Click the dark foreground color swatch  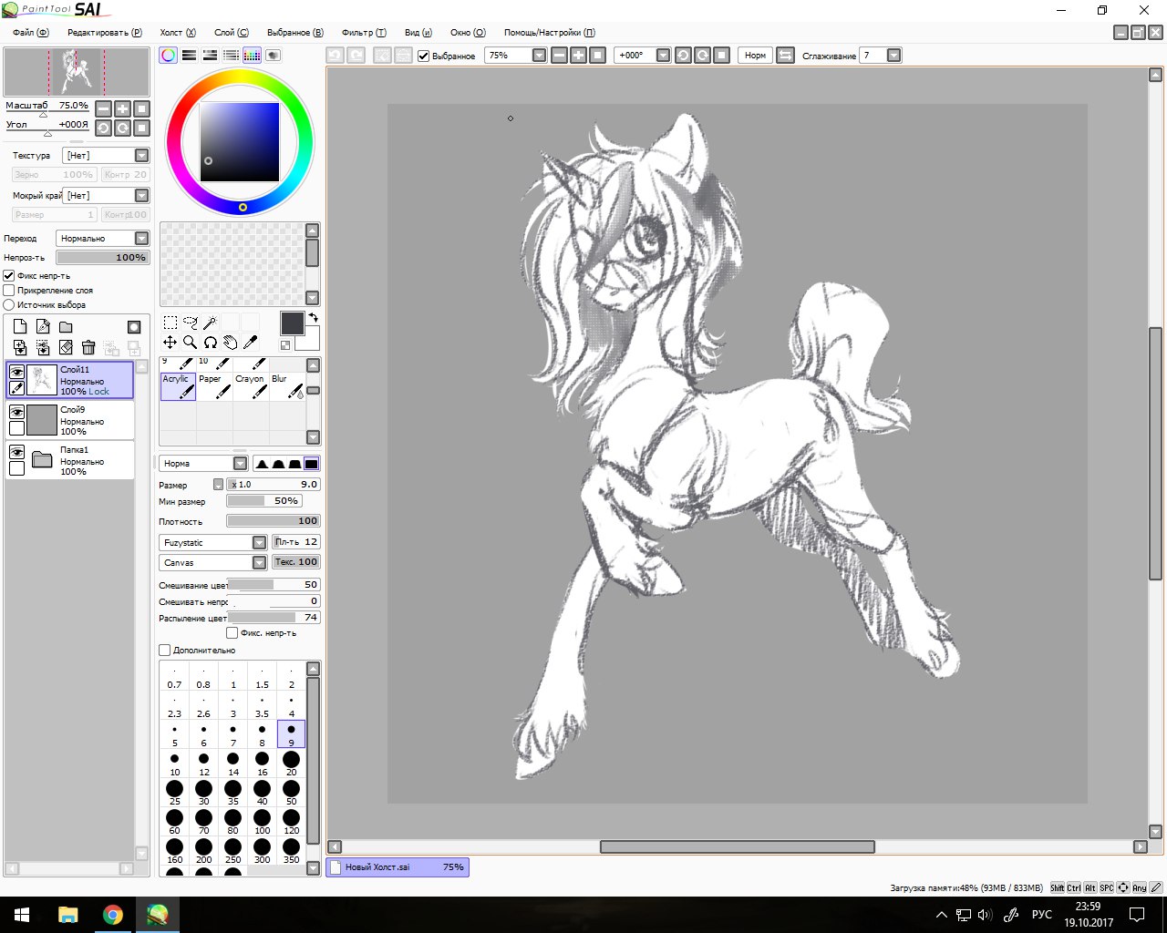coord(292,323)
